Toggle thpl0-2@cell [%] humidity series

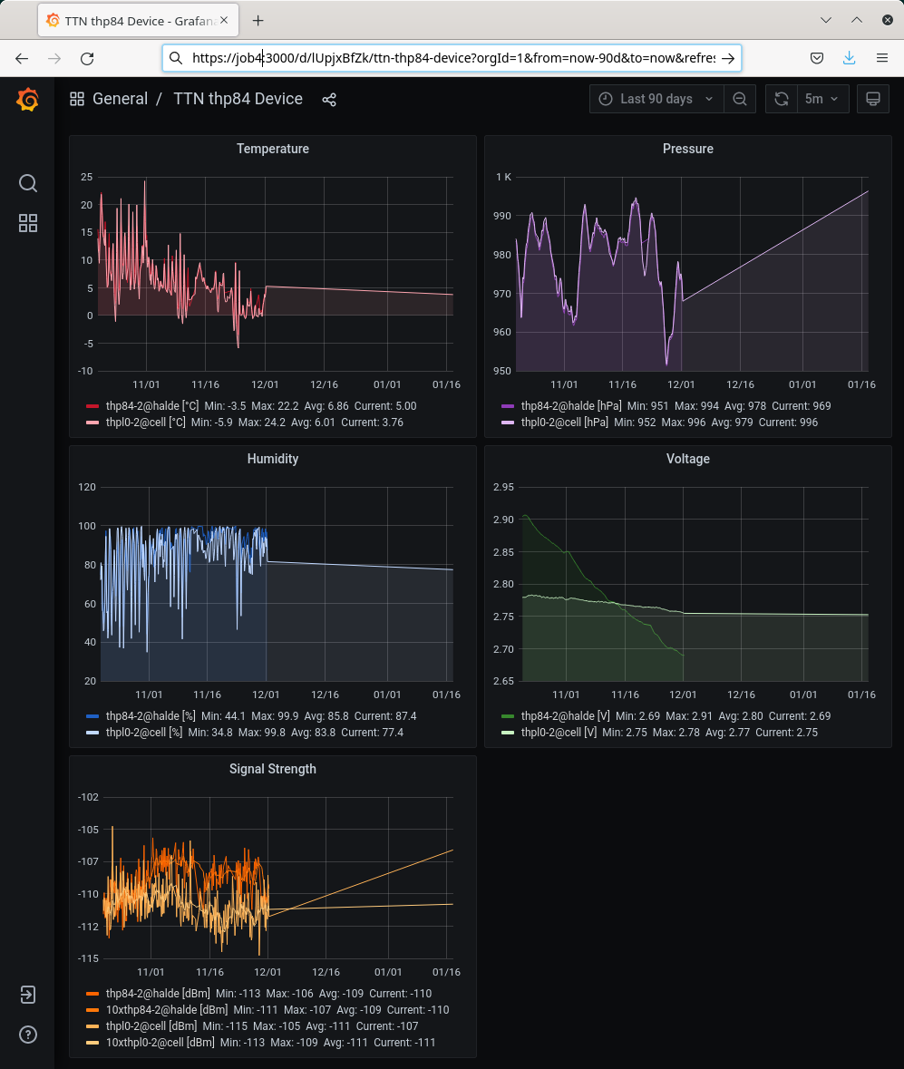tap(144, 733)
